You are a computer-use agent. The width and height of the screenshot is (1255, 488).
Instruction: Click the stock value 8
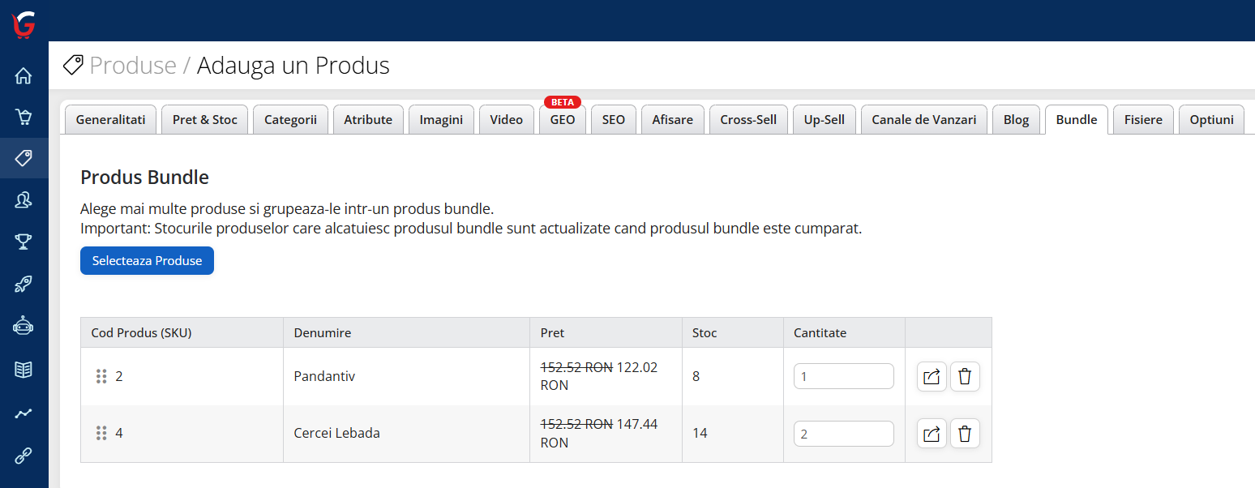point(696,376)
